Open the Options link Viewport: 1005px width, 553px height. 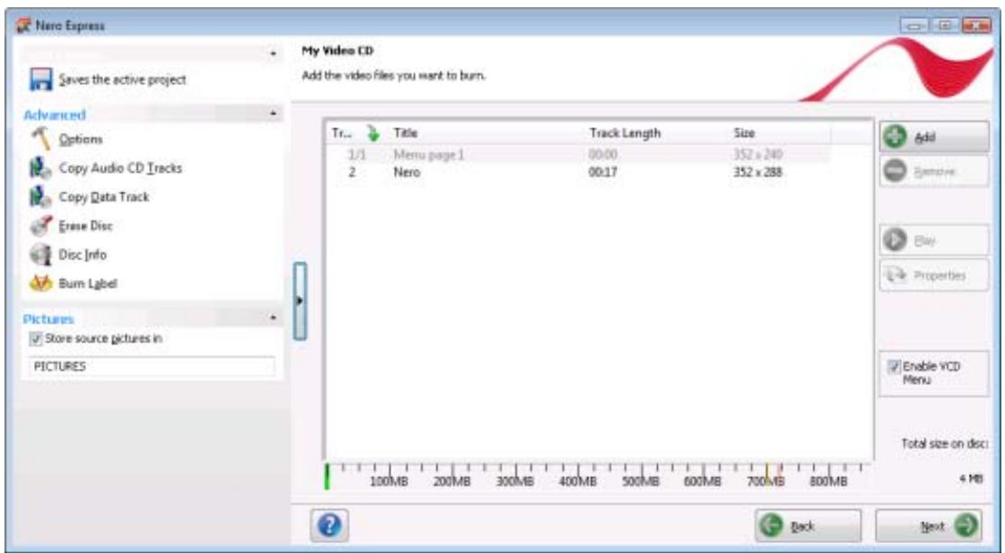[x=80, y=139]
